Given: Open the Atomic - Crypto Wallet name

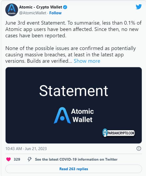Looking at the screenshot, I should pos(41,7).
